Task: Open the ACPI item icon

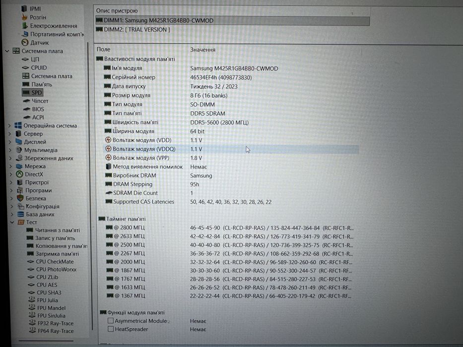Action: [27, 117]
